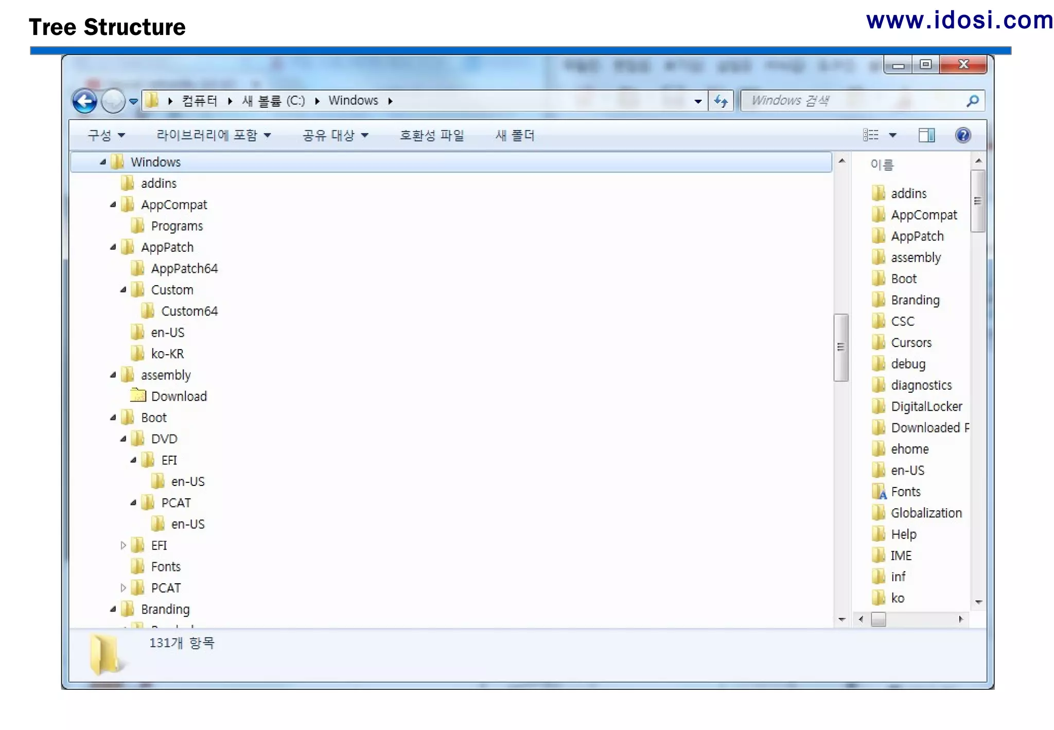Select Programs folder in the tree

click(177, 226)
